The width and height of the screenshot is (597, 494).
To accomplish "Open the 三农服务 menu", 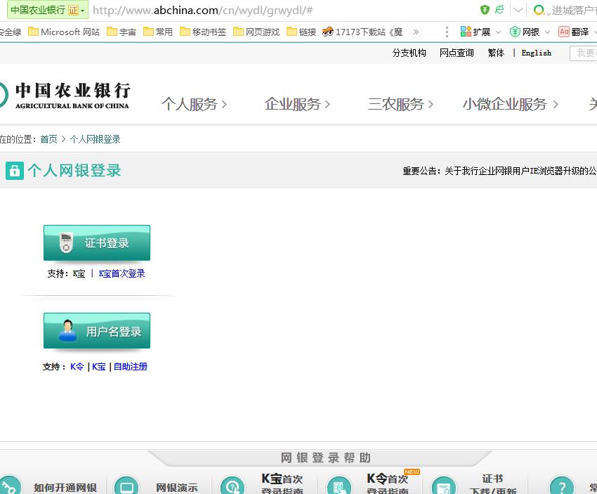I will [x=400, y=103].
